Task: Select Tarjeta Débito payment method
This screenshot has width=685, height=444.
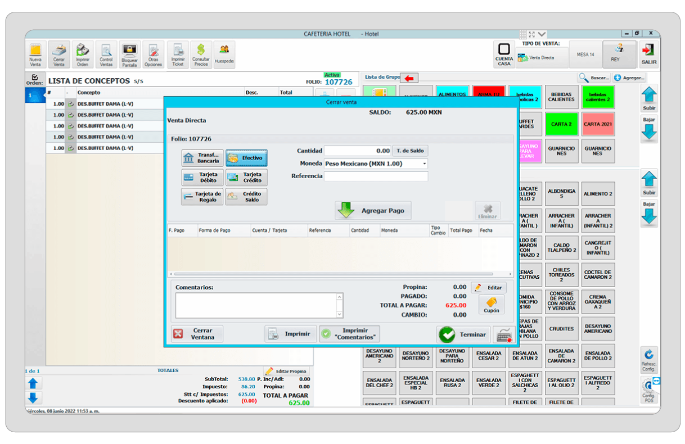Action: [x=202, y=178]
